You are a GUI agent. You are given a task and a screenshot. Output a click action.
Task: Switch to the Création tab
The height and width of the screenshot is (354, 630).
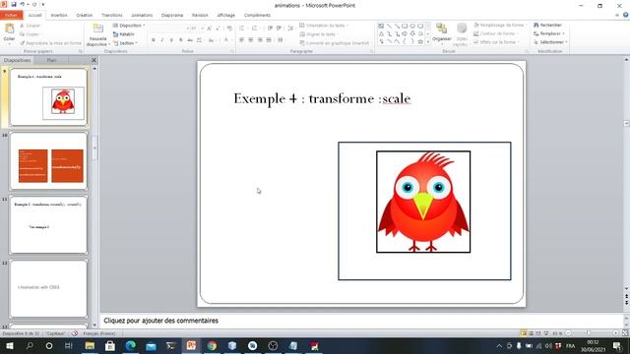(x=85, y=15)
